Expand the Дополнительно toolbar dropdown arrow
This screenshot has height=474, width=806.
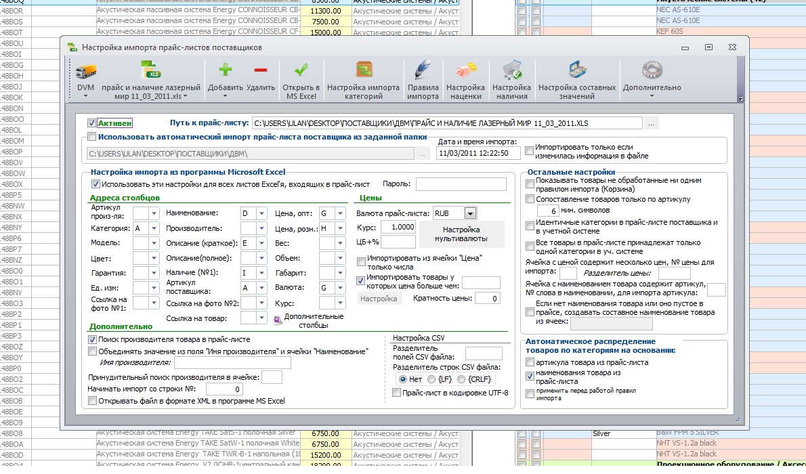pos(652,96)
